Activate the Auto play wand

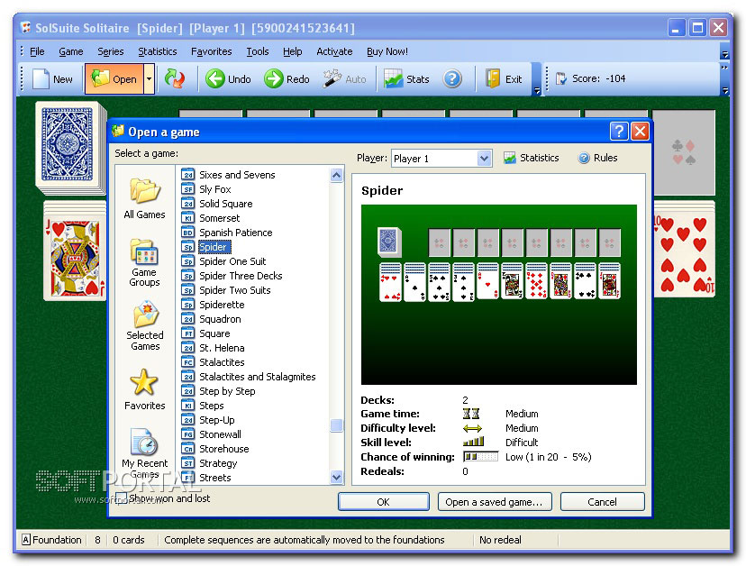345,79
